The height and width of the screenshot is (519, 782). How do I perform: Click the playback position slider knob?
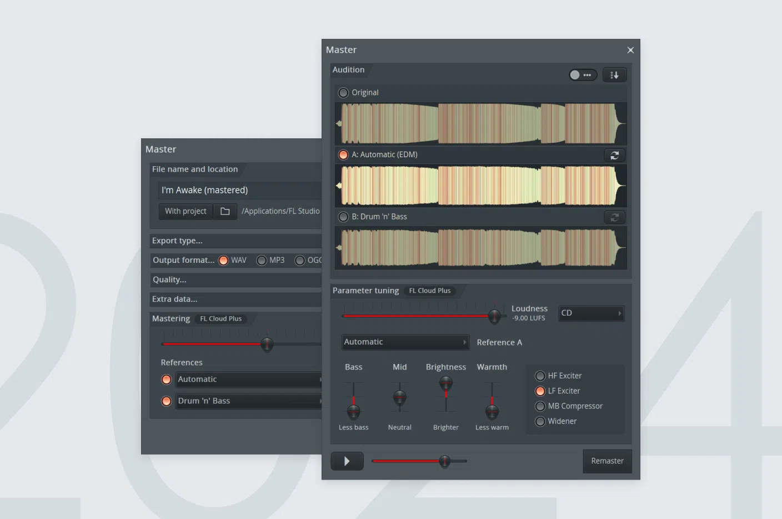(444, 461)
